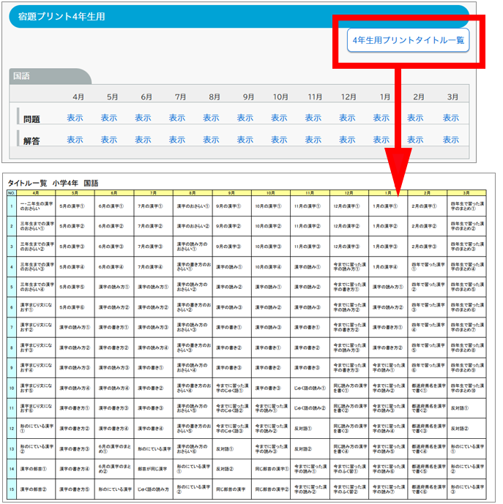Show the 12月 問題 print
This screenshot has height=504, width=503.
pos(347,118)
